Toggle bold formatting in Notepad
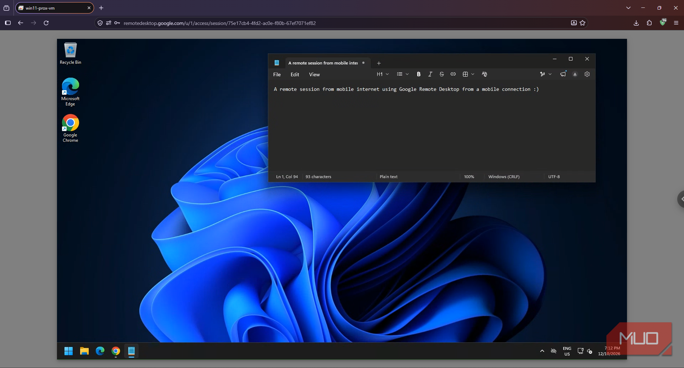 click(419, 74)
